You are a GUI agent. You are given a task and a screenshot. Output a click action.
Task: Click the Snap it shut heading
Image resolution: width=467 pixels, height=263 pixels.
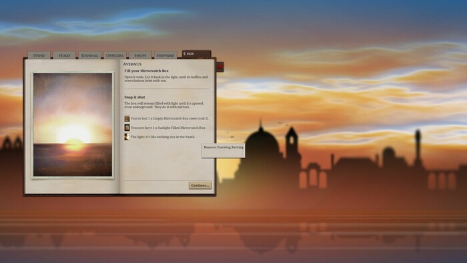coord(135,97)
